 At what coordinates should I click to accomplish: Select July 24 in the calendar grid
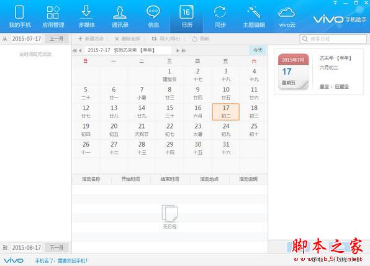[x=226, y=130]
